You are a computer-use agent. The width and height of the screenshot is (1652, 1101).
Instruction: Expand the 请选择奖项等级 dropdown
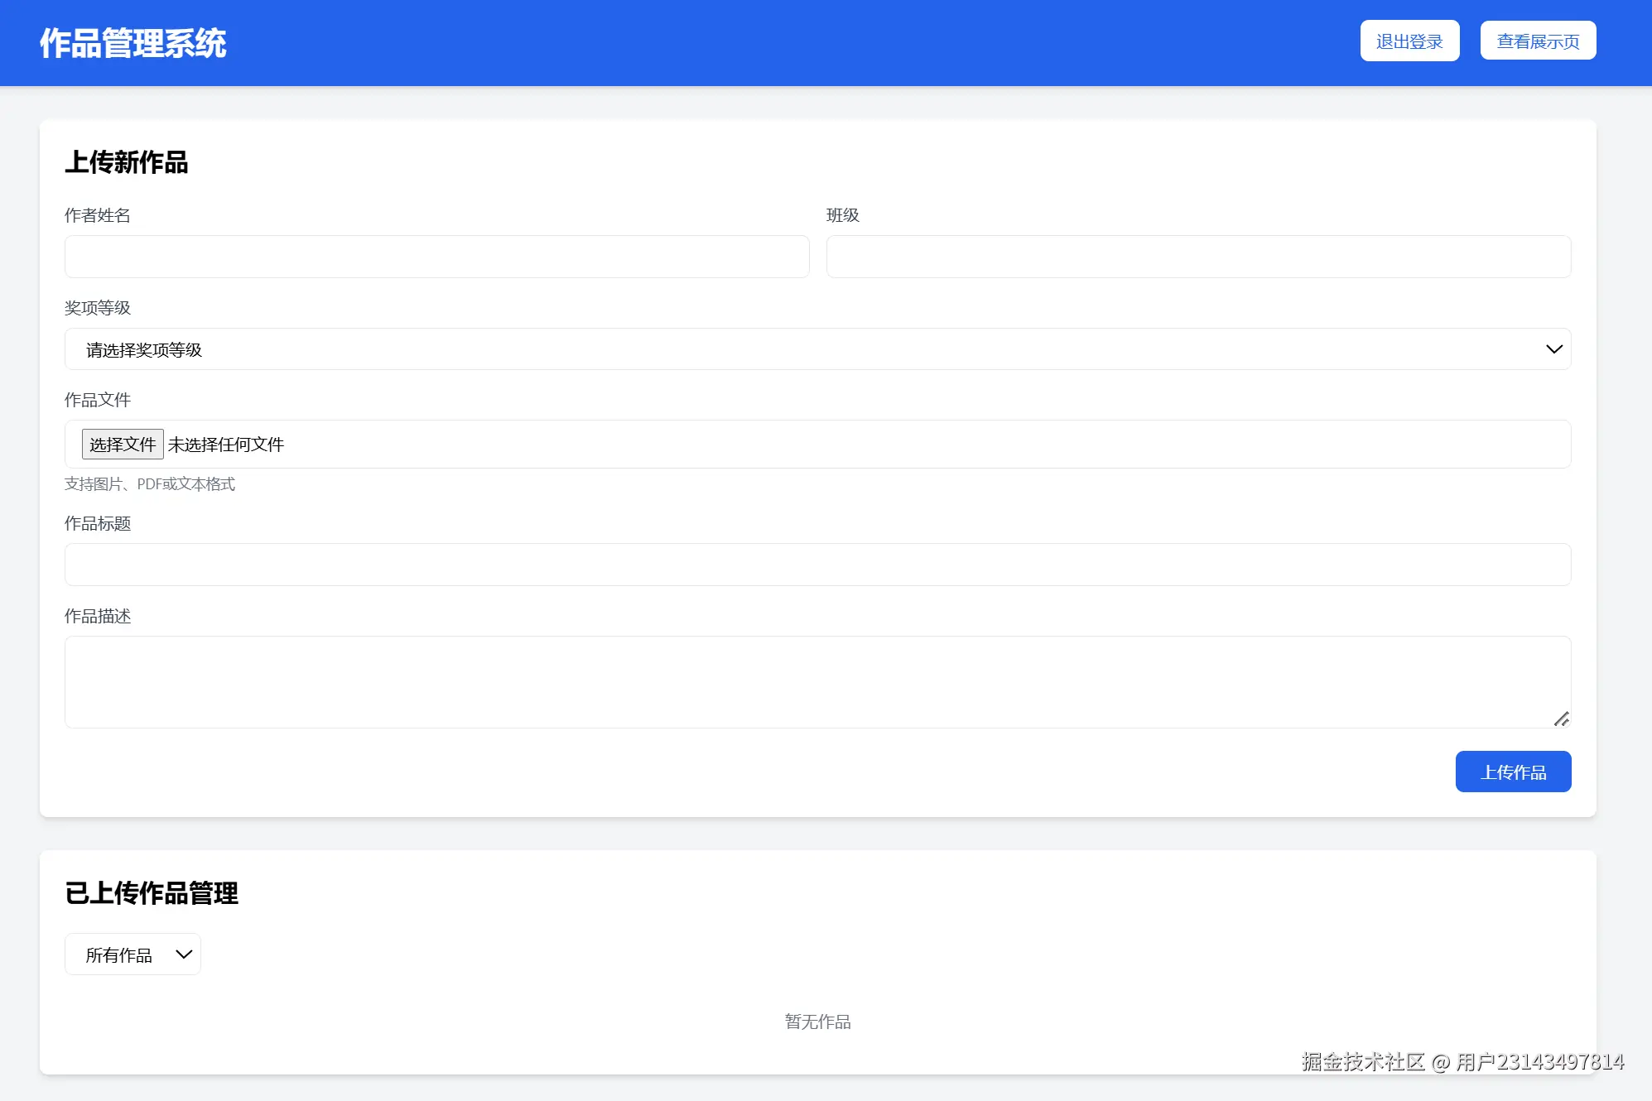[x=817, y=349]
